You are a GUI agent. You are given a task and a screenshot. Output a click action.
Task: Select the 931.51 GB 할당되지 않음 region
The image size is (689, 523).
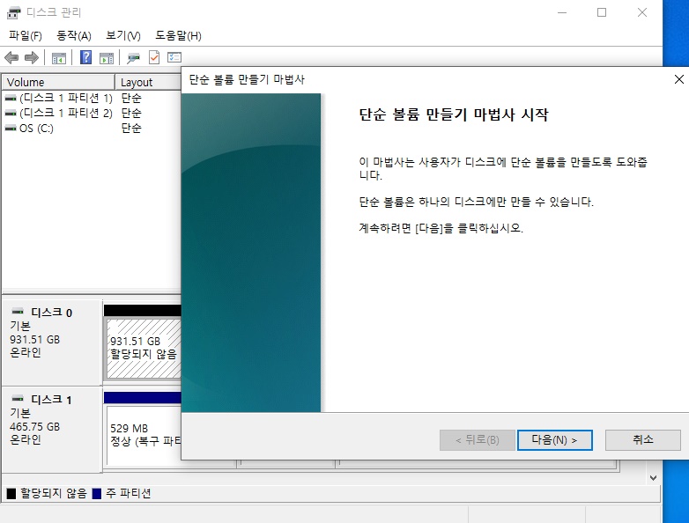click(144, 348)
